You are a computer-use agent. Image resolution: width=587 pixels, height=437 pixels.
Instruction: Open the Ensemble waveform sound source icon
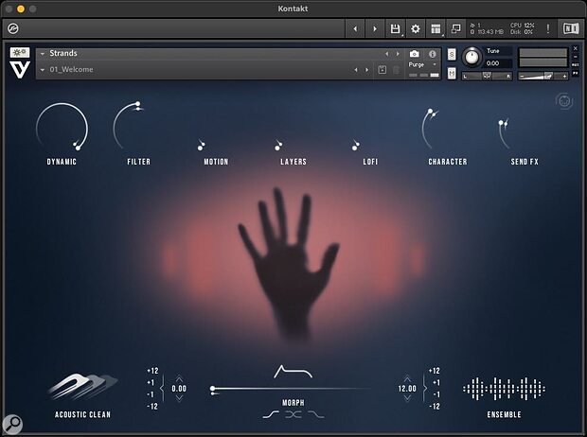point(504,389)
